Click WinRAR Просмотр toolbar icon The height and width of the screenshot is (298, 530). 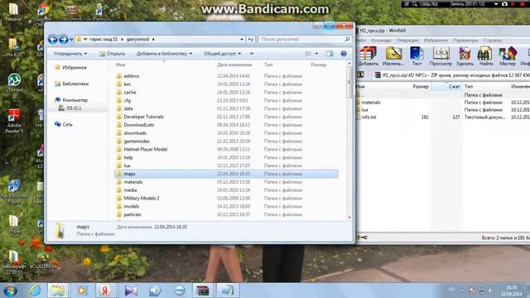441,56
